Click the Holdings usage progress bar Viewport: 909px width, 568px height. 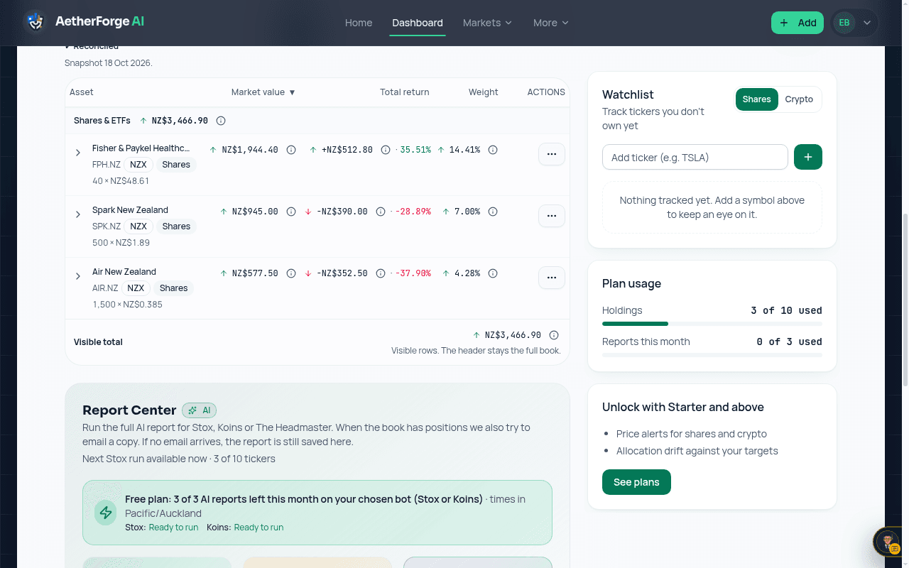[x=712, y=324]
